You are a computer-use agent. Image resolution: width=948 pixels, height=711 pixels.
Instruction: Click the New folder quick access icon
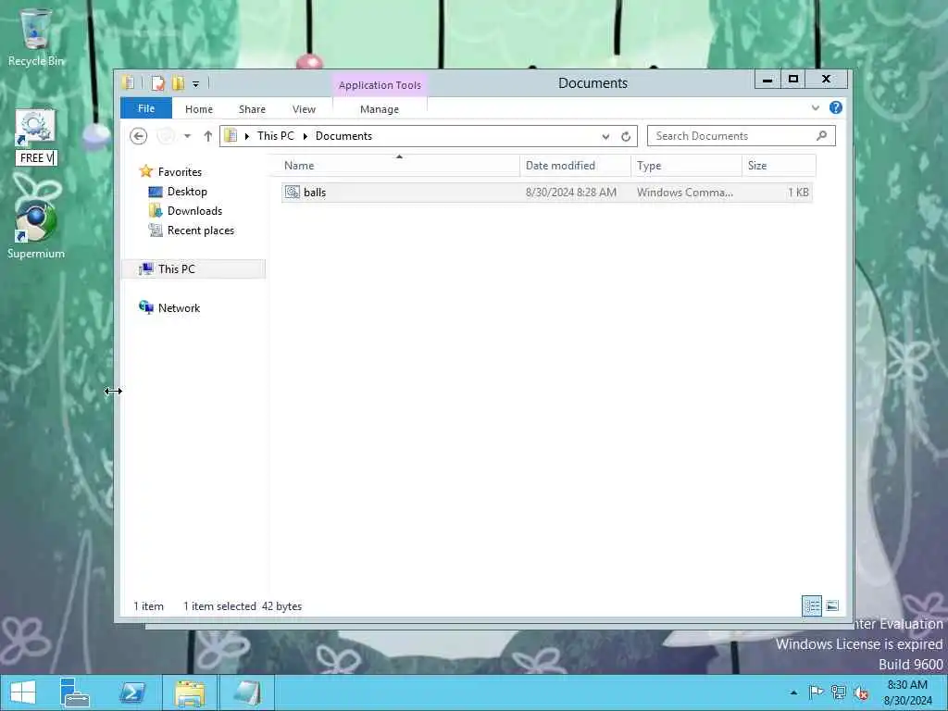178,82
